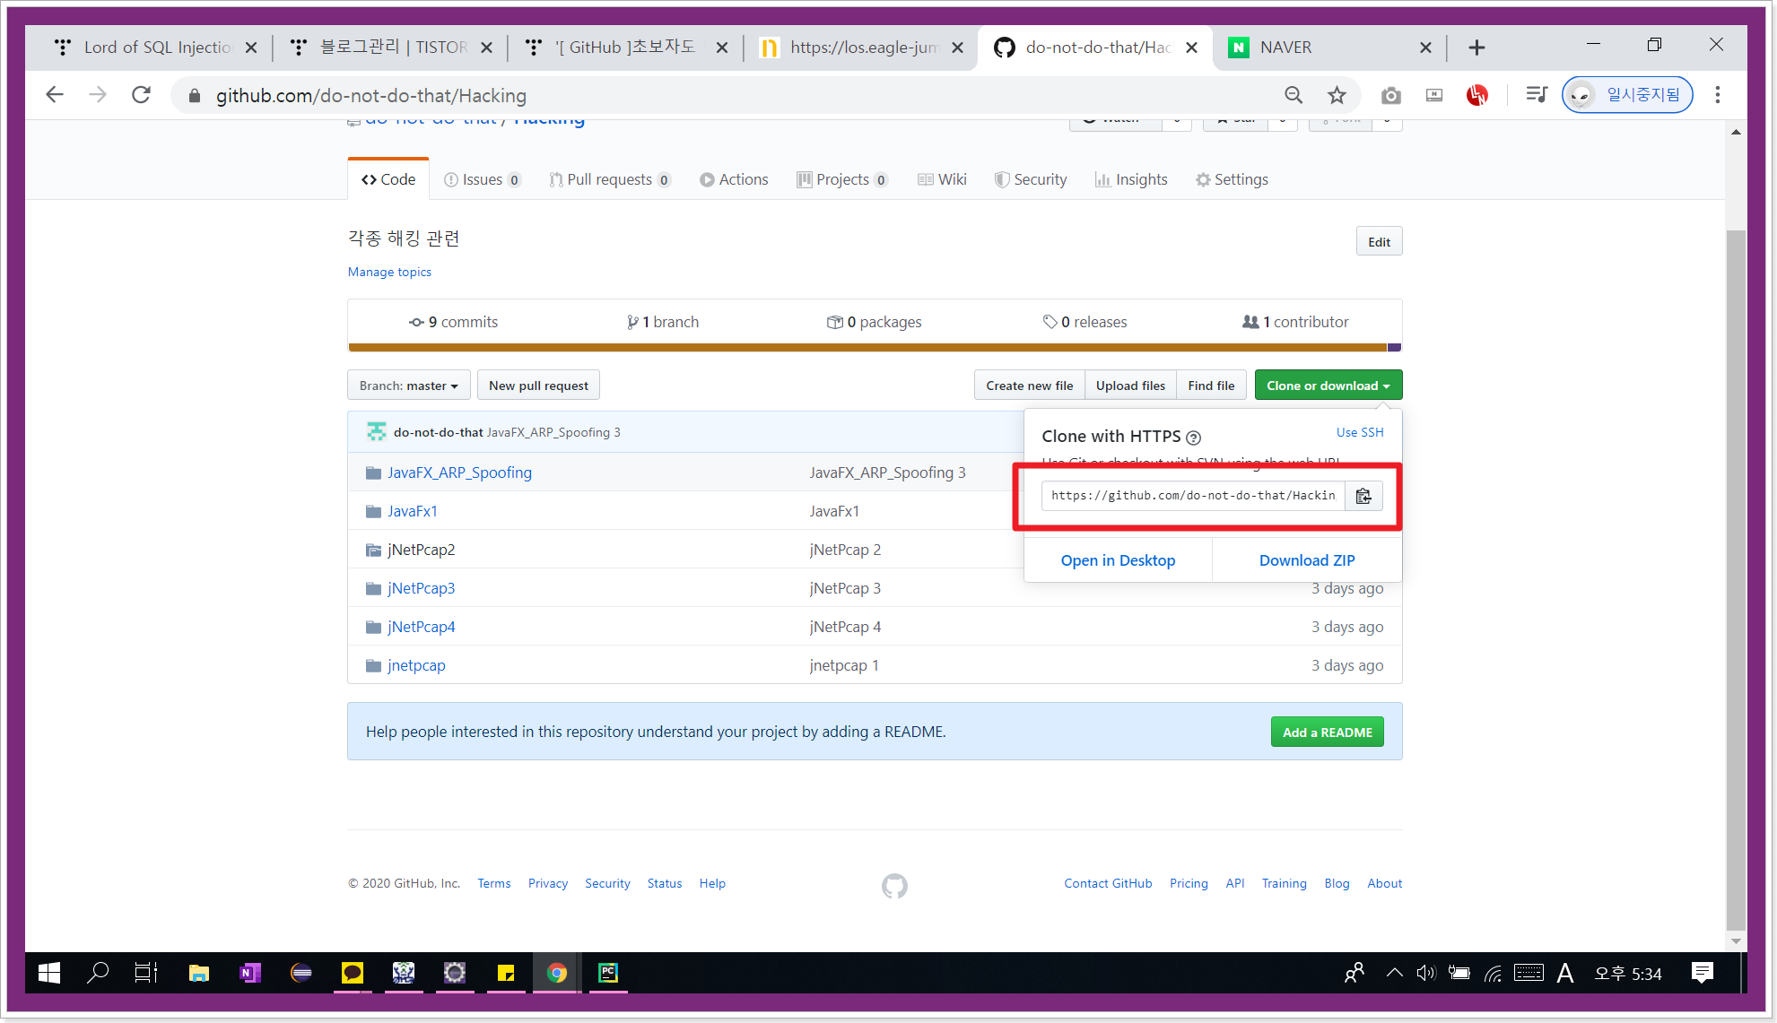Screen dimensions: 1777x1023
Task: Open the Chrome three-dot menu
Action: pos(1717,95)
